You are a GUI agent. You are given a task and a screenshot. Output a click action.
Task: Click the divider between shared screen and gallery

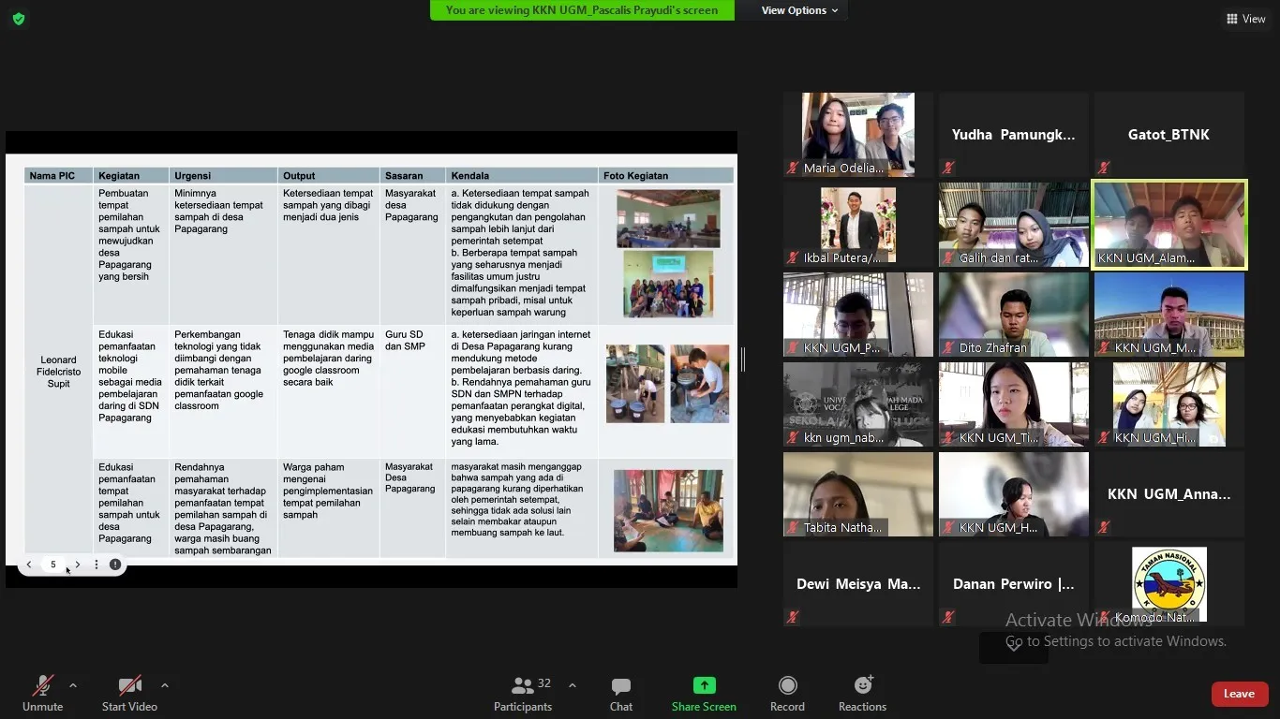pos(742,359)
